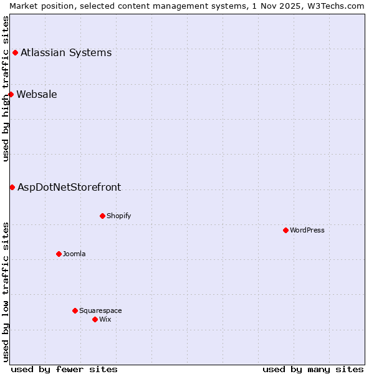Open the AspDotNetStorefront label
Screen dimensions: 374x374
coord(69,187)
